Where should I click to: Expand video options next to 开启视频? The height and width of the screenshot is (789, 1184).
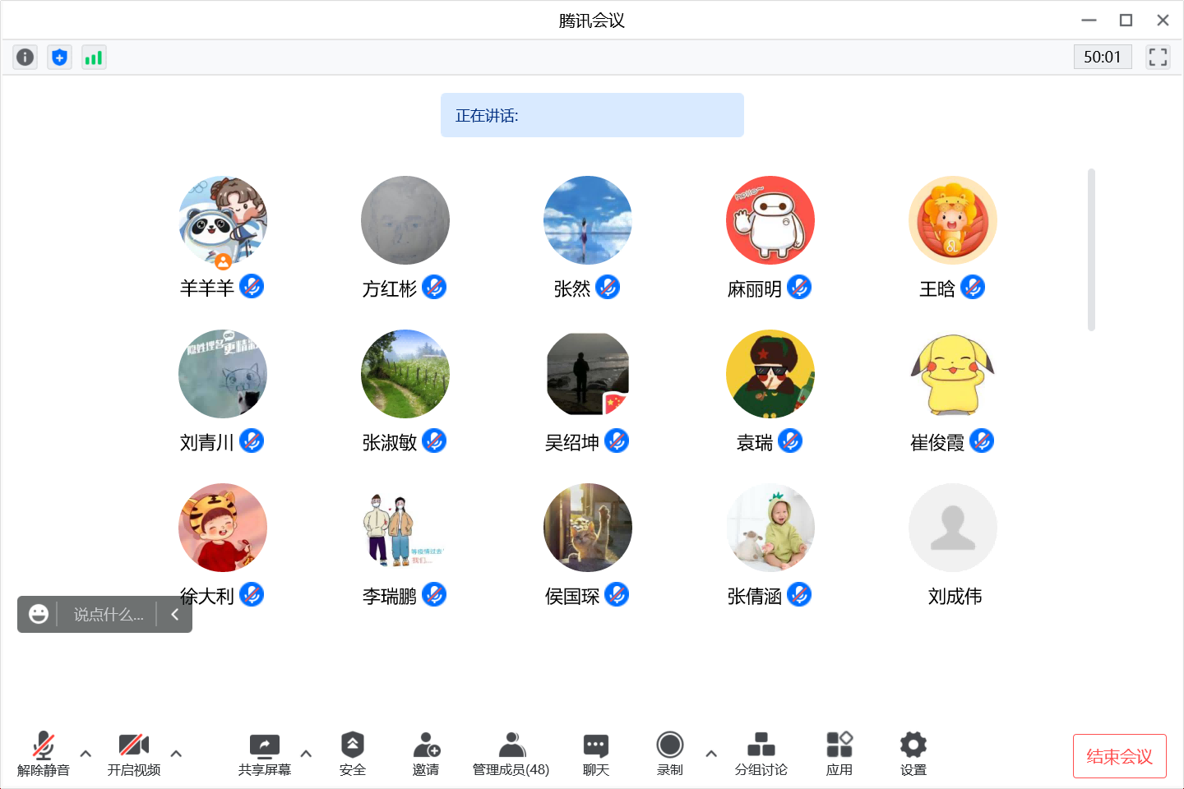tap(176, 754)
